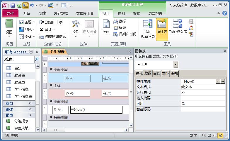This screenshot has width=230, height=141.
Task: Switch to the 创建 Create ribbon tab
Action: pyautogui.click(x=42, y=13)
